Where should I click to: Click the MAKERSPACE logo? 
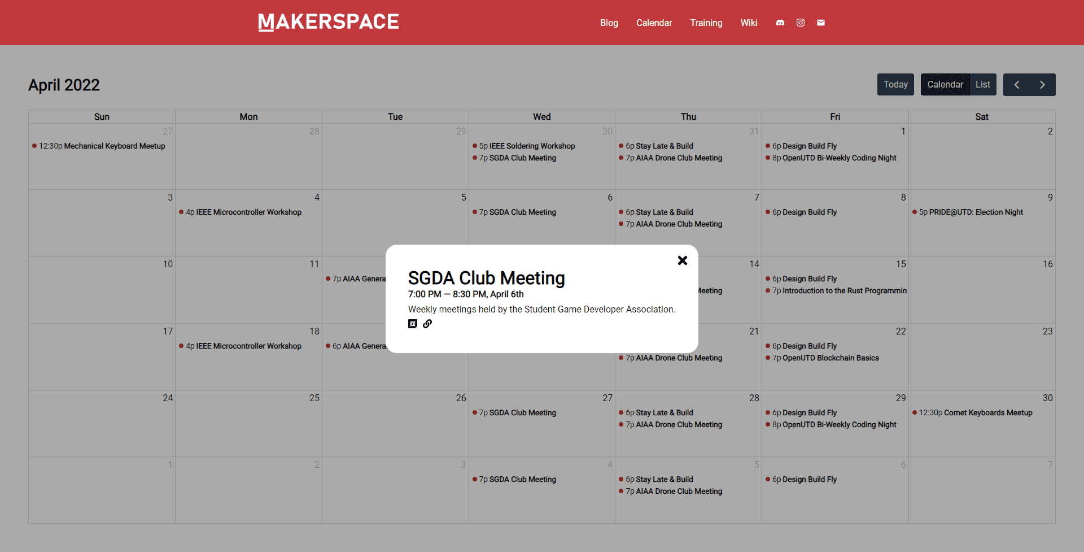(x=328, y=22)
